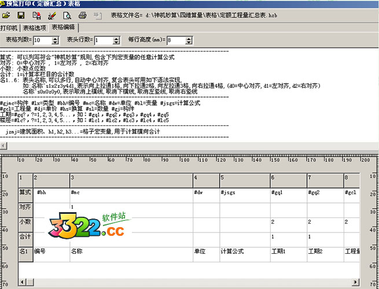The image size is (379, 289).
Task: Open a table file with the folder icon
Action: point(6,16)
